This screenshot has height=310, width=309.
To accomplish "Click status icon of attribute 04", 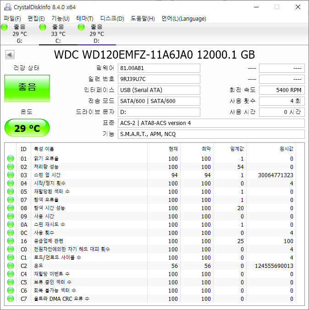I will point(11,183).
